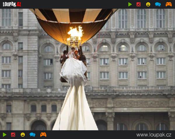The height and width of the screenshot is (139, 175).
Task: Click the empty middle of bottom bar
Action: tap(87, 135)
